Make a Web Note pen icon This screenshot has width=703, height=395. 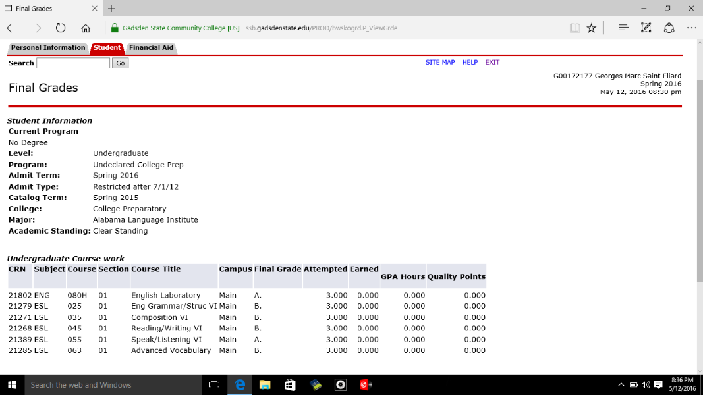pyautogui.click(x=646, y=28)
